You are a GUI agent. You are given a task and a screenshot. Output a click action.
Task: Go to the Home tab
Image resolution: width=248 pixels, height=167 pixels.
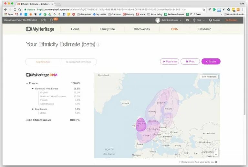[75, 29]
